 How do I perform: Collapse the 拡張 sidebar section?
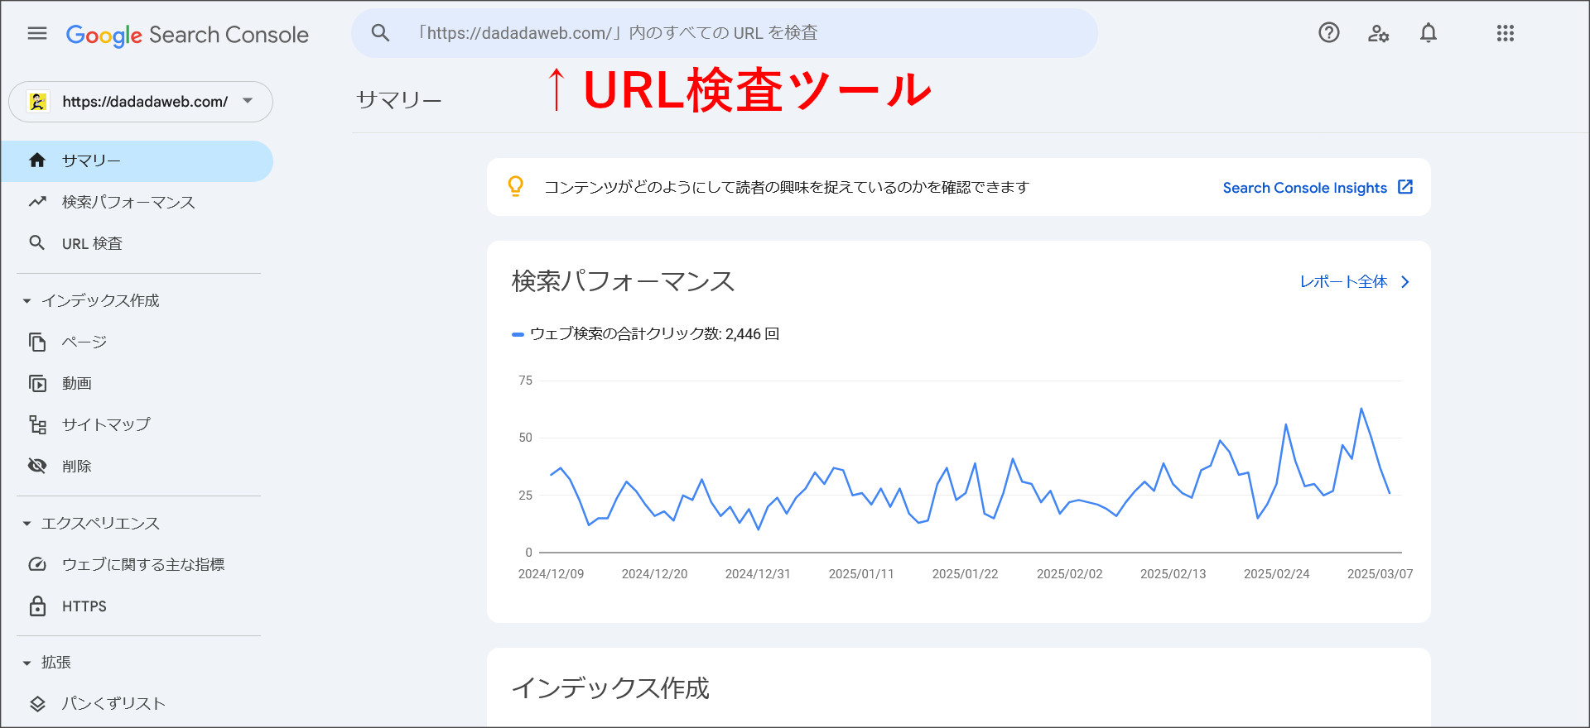[47, 663]
